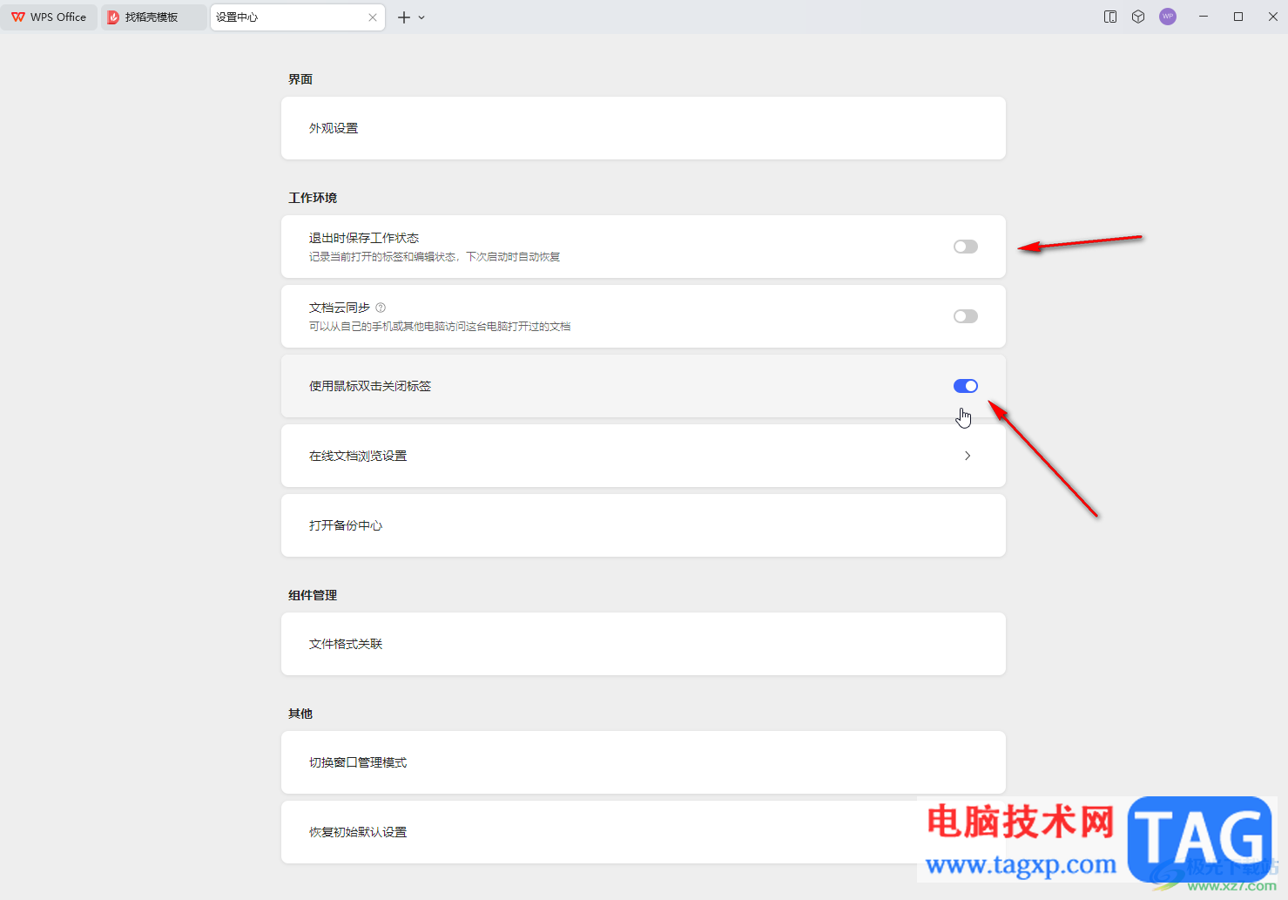Click the 退出时保存工作状态 label
1288x900 pixels.
364,238
